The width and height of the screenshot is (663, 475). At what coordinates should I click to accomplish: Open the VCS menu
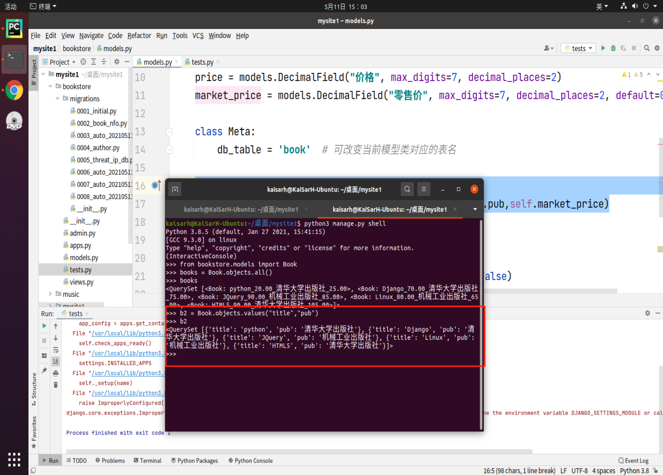tap(198, 35)
